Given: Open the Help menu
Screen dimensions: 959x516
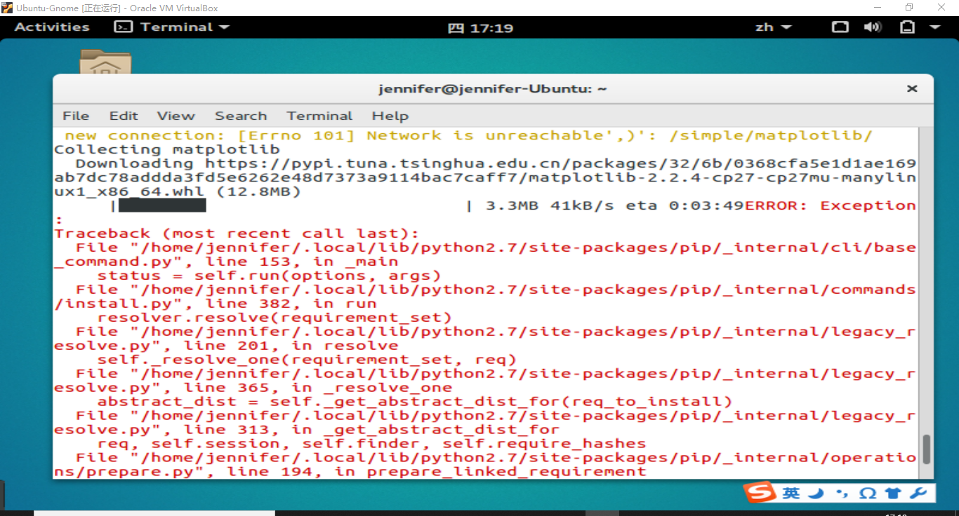Looking at the screenshot, I should pyautogui.click(x=390, y=116).
